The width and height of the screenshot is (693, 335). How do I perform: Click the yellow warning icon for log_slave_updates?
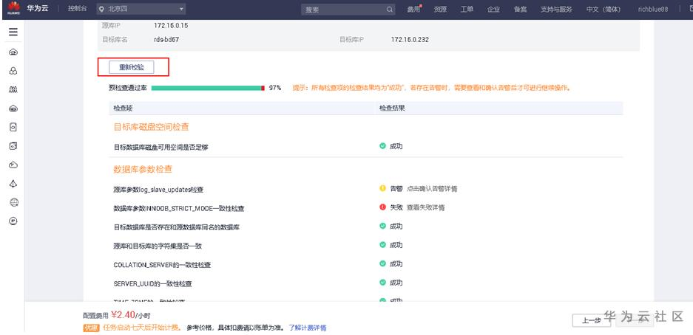point(383,188)
